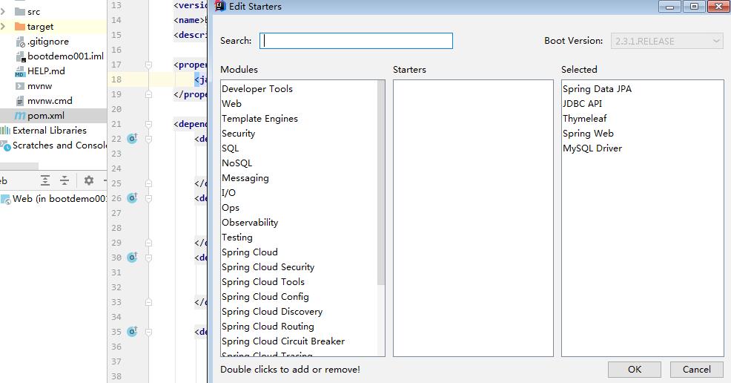Select the Spring Cloud Config module
The width and height of the screenshot is (731, 383).
coord(265,297)
